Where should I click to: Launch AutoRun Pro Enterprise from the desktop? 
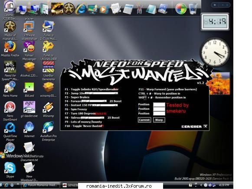(x=49, y=131)
